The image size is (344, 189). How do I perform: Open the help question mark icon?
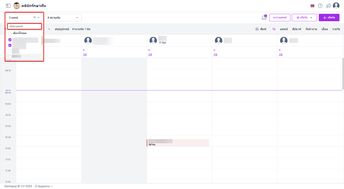pos(320,6)
